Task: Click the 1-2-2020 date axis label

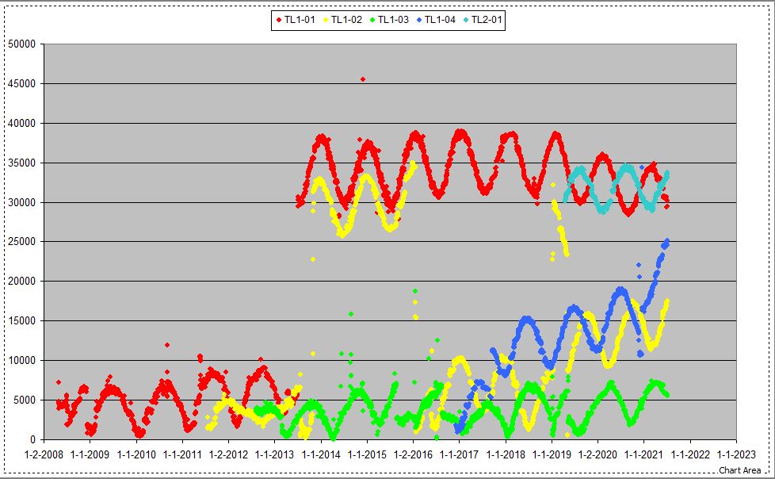Action: (x=597, y=455)
